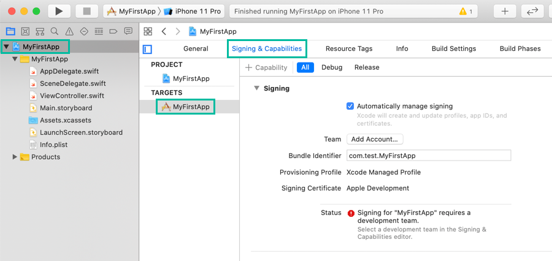This screenshot has height=261, width=552.
Task: Open the Report navigator icon
Action: click(128, 31)
